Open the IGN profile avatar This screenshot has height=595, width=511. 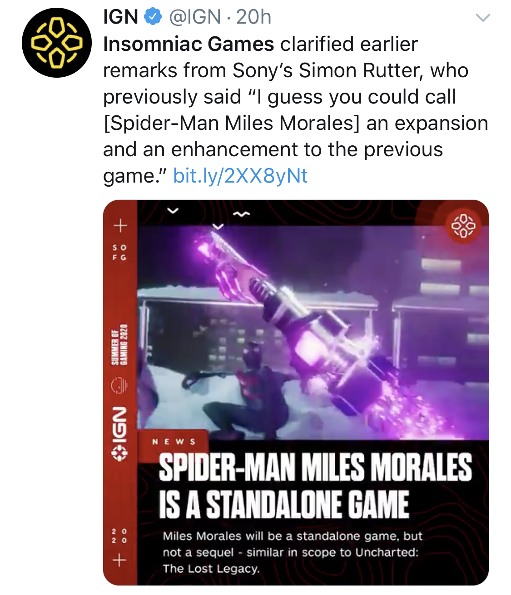[56, 43]
